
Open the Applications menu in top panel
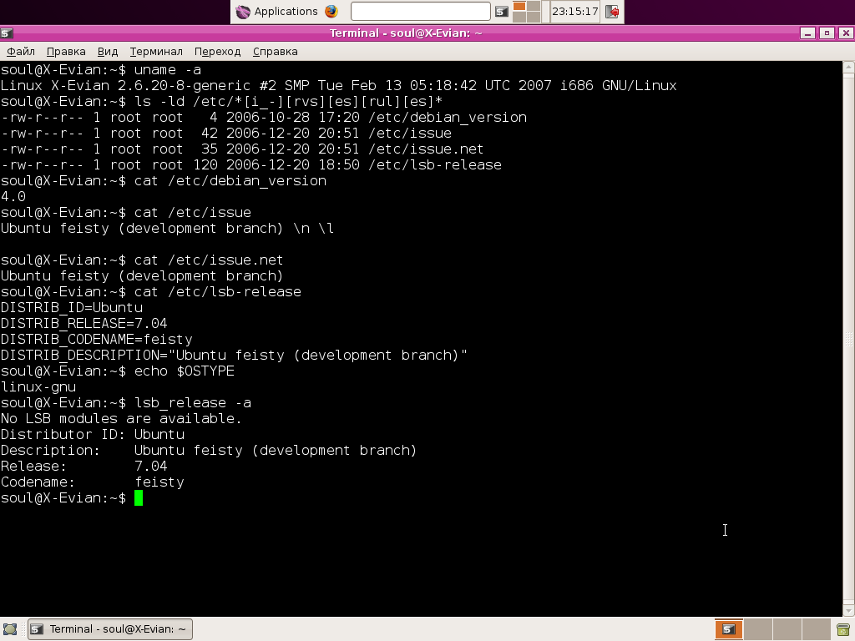(x=276, y=12)
